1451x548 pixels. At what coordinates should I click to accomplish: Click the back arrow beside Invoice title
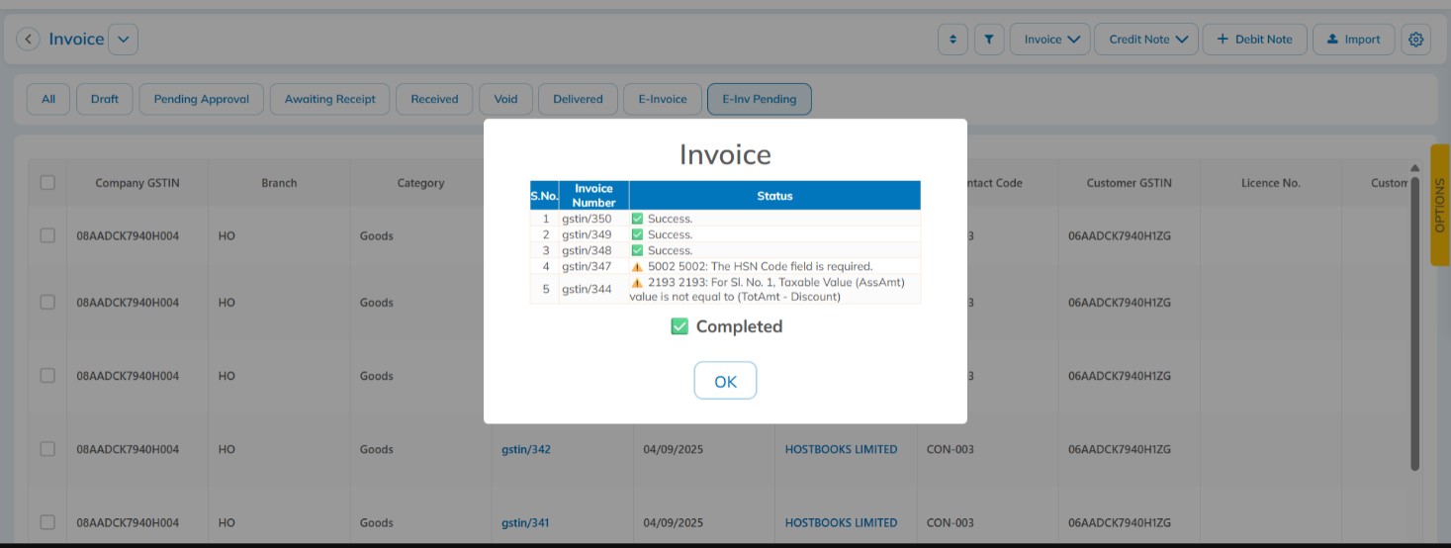click(29, 40)
